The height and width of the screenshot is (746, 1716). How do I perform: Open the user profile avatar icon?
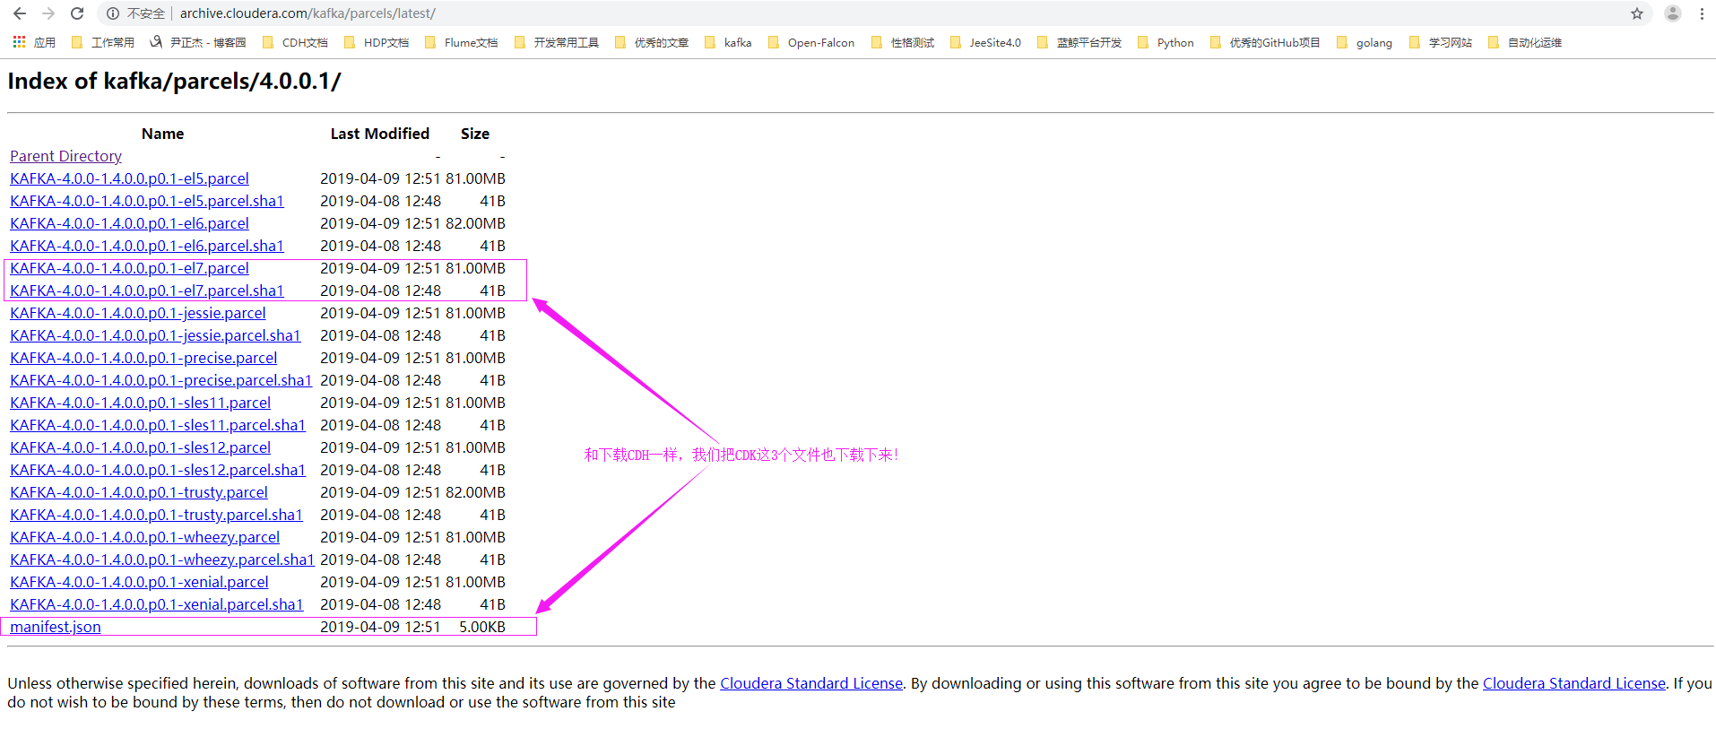(1673, 13)
